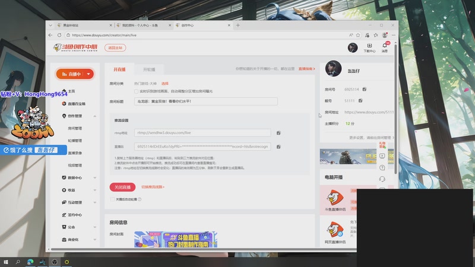Click 更多设置 请前往房间管理 link
The image size is (475, 267).
pos(372,138)
